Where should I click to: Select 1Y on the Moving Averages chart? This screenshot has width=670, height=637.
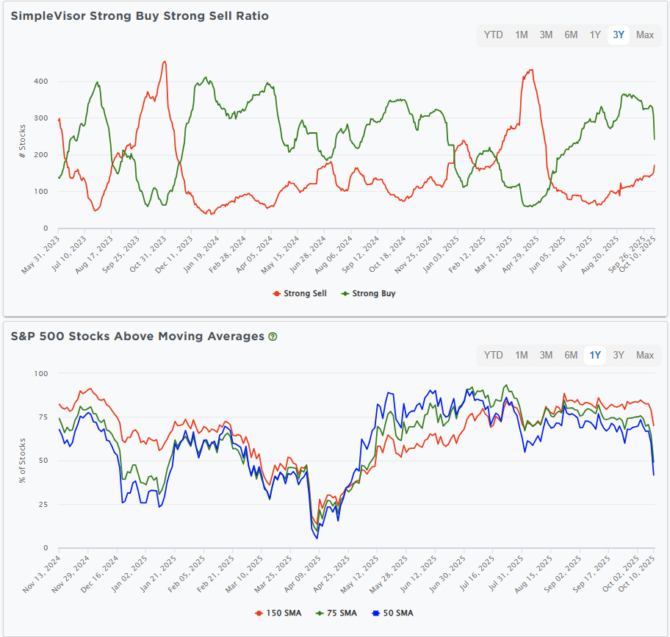pyautogui.click(x=594, y=355)
